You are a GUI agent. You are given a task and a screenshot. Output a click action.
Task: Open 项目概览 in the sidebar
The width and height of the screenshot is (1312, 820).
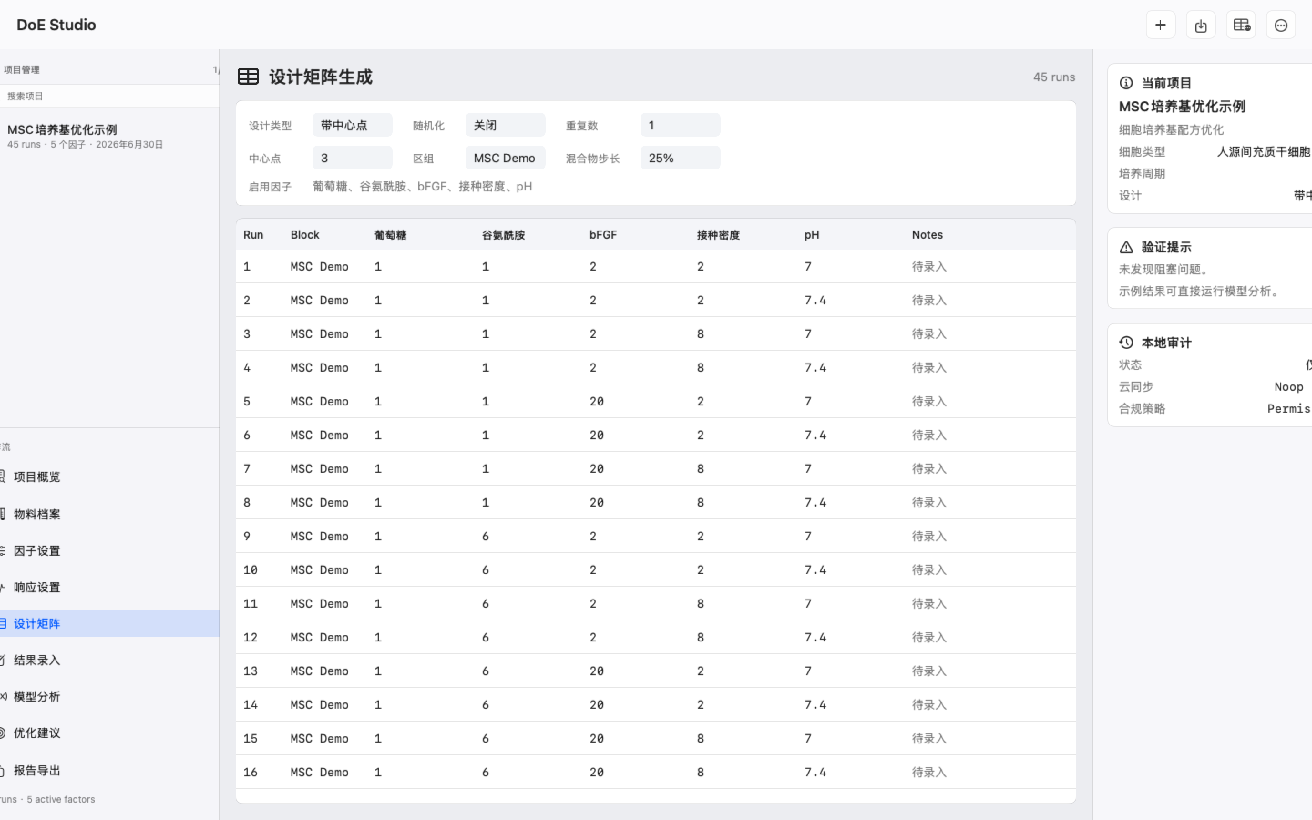tap(109, 477)
